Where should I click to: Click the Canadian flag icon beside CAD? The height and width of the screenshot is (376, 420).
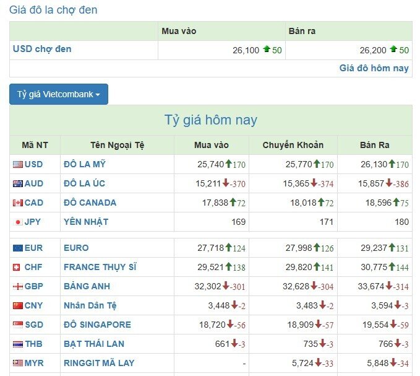18,203
